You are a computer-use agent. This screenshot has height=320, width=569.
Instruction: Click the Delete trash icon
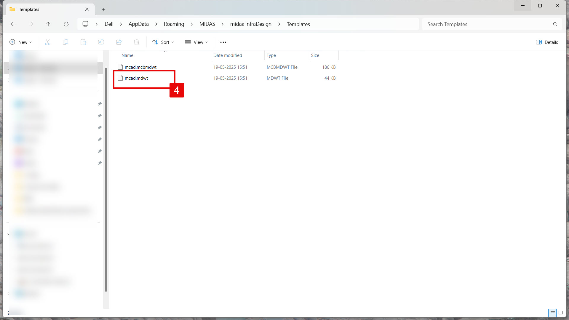[x=137, y=42]
